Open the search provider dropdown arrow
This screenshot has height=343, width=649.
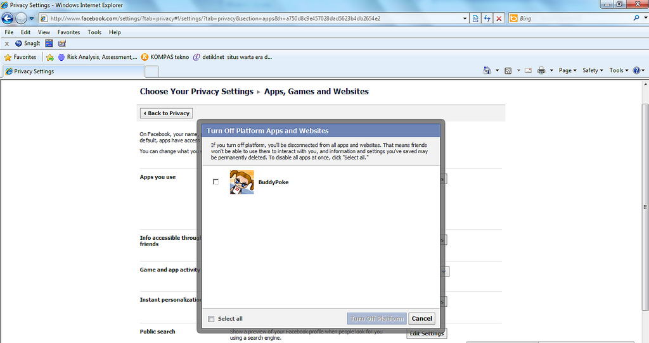[x=645, y=18]
